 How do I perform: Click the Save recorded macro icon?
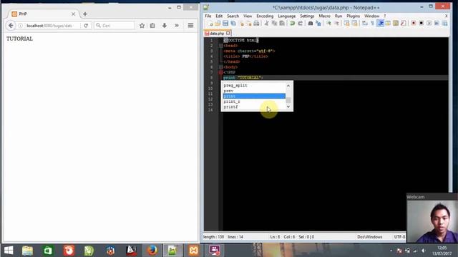point(444,24)
